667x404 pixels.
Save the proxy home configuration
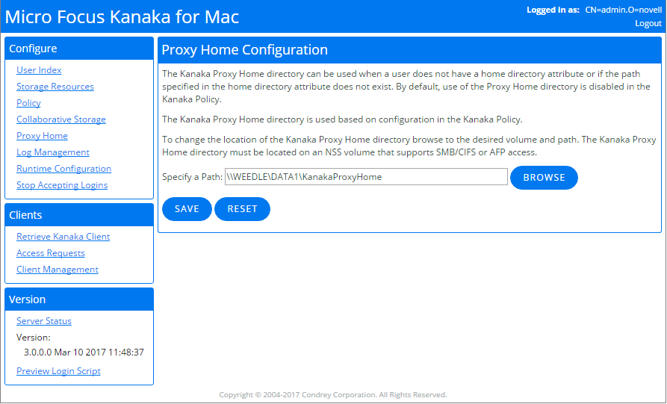click(x=187, y=209)
